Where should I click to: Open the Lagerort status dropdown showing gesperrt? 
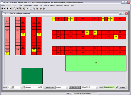(x=67, y=87)
